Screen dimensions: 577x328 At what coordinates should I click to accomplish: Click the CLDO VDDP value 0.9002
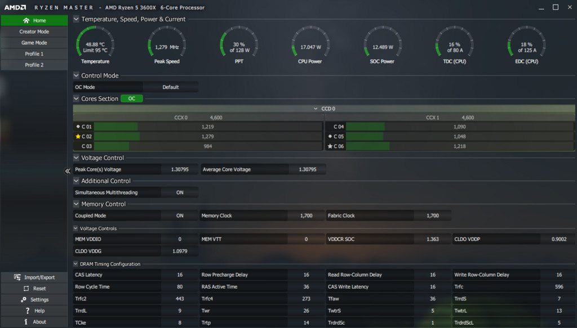pyautogui.click(x=558, y=239)
